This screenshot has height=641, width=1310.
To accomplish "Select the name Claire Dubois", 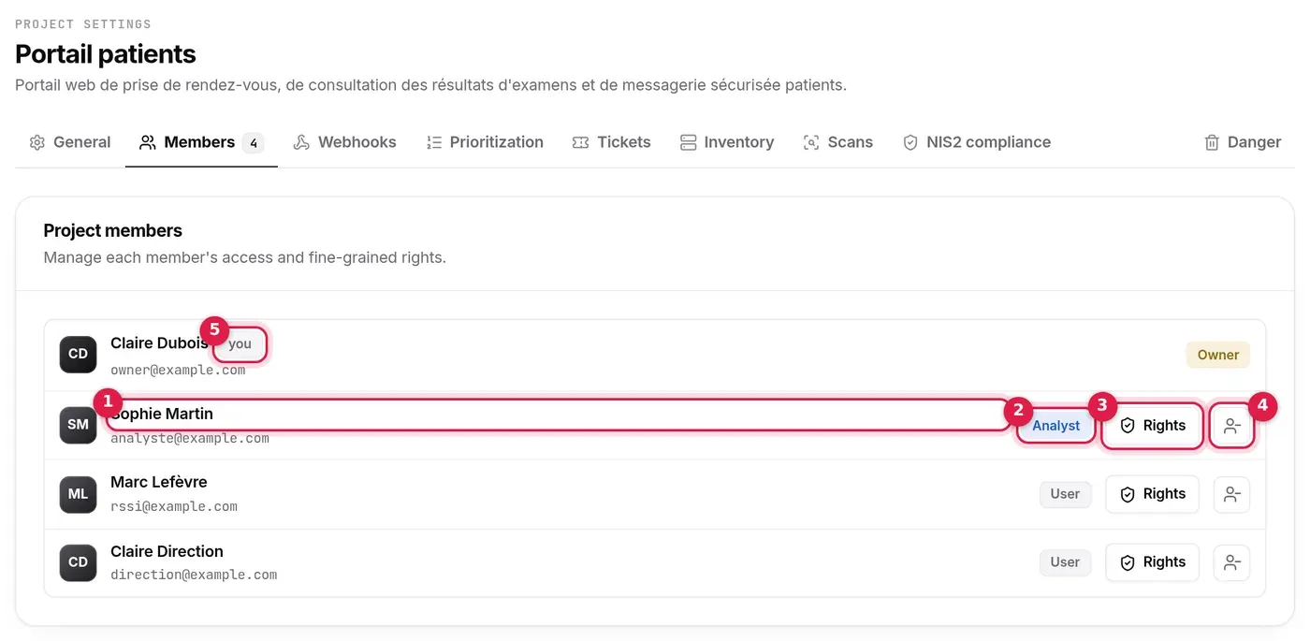I will [159, 343].
